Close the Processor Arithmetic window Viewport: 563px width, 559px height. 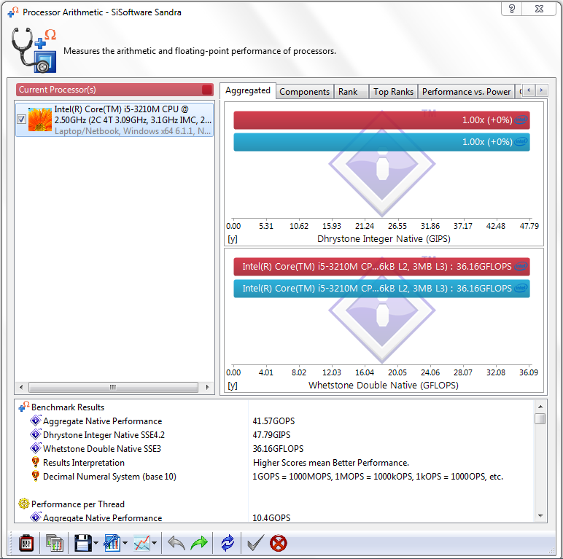pyautogui.click(x=539, y=9)
